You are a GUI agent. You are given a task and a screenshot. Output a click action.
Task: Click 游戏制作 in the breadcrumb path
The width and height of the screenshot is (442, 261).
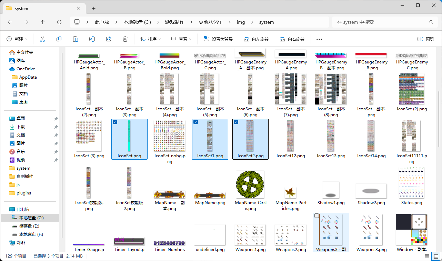[174, 22]
